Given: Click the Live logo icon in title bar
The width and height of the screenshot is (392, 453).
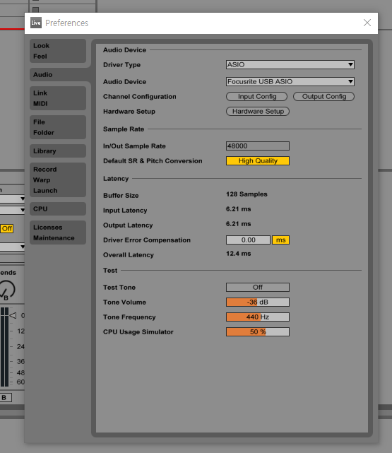Looking at the screenshot, I should tap(36, 23).
